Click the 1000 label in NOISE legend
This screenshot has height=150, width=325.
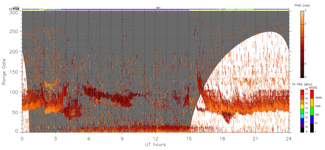point(317,106)
